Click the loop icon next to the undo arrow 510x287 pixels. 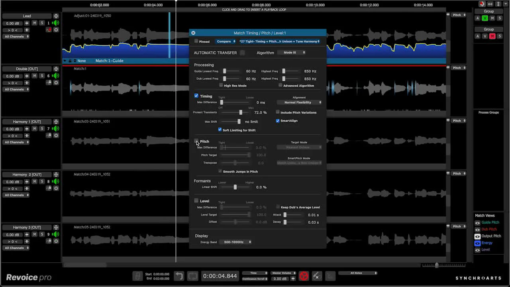point(192,276)
